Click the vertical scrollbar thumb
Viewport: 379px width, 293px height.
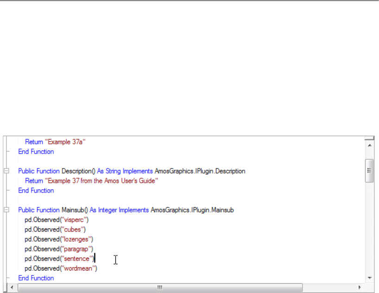[x=369, y=171]
